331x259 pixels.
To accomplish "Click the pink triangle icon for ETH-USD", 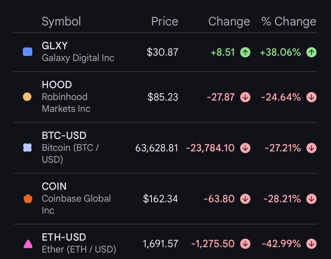I will click(28, 244).
